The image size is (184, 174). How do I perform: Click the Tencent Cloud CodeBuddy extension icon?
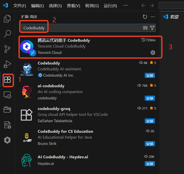(x=27, y=47)
